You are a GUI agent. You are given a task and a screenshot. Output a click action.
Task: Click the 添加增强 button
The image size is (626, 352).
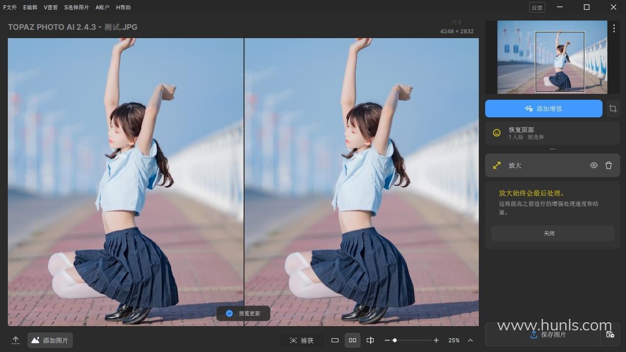coord(543,109)
